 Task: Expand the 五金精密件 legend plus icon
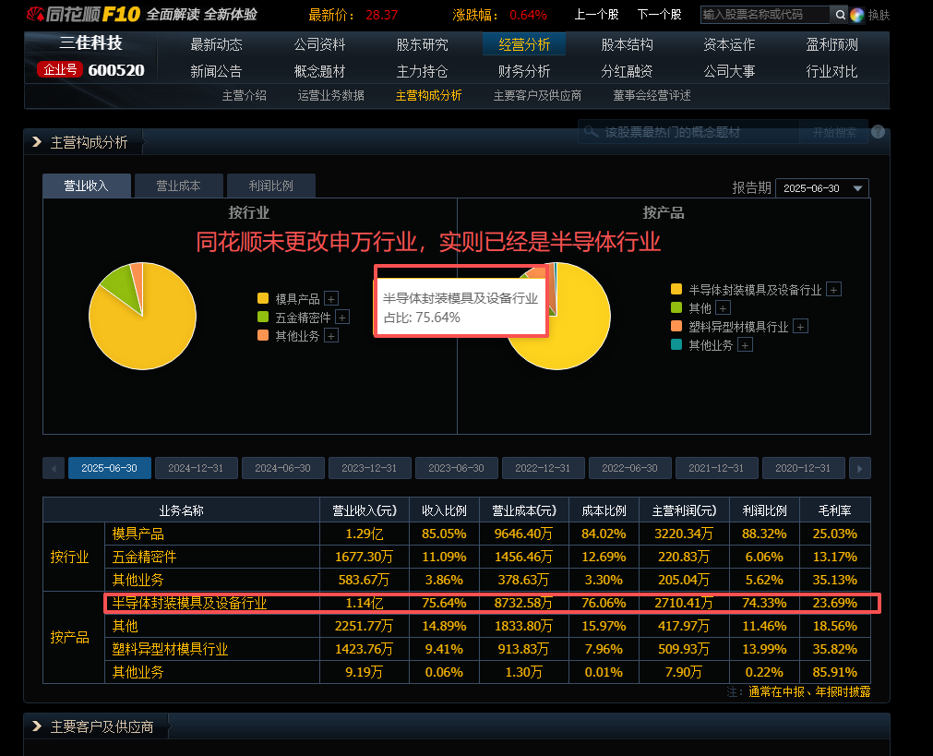tap(342, 317)
